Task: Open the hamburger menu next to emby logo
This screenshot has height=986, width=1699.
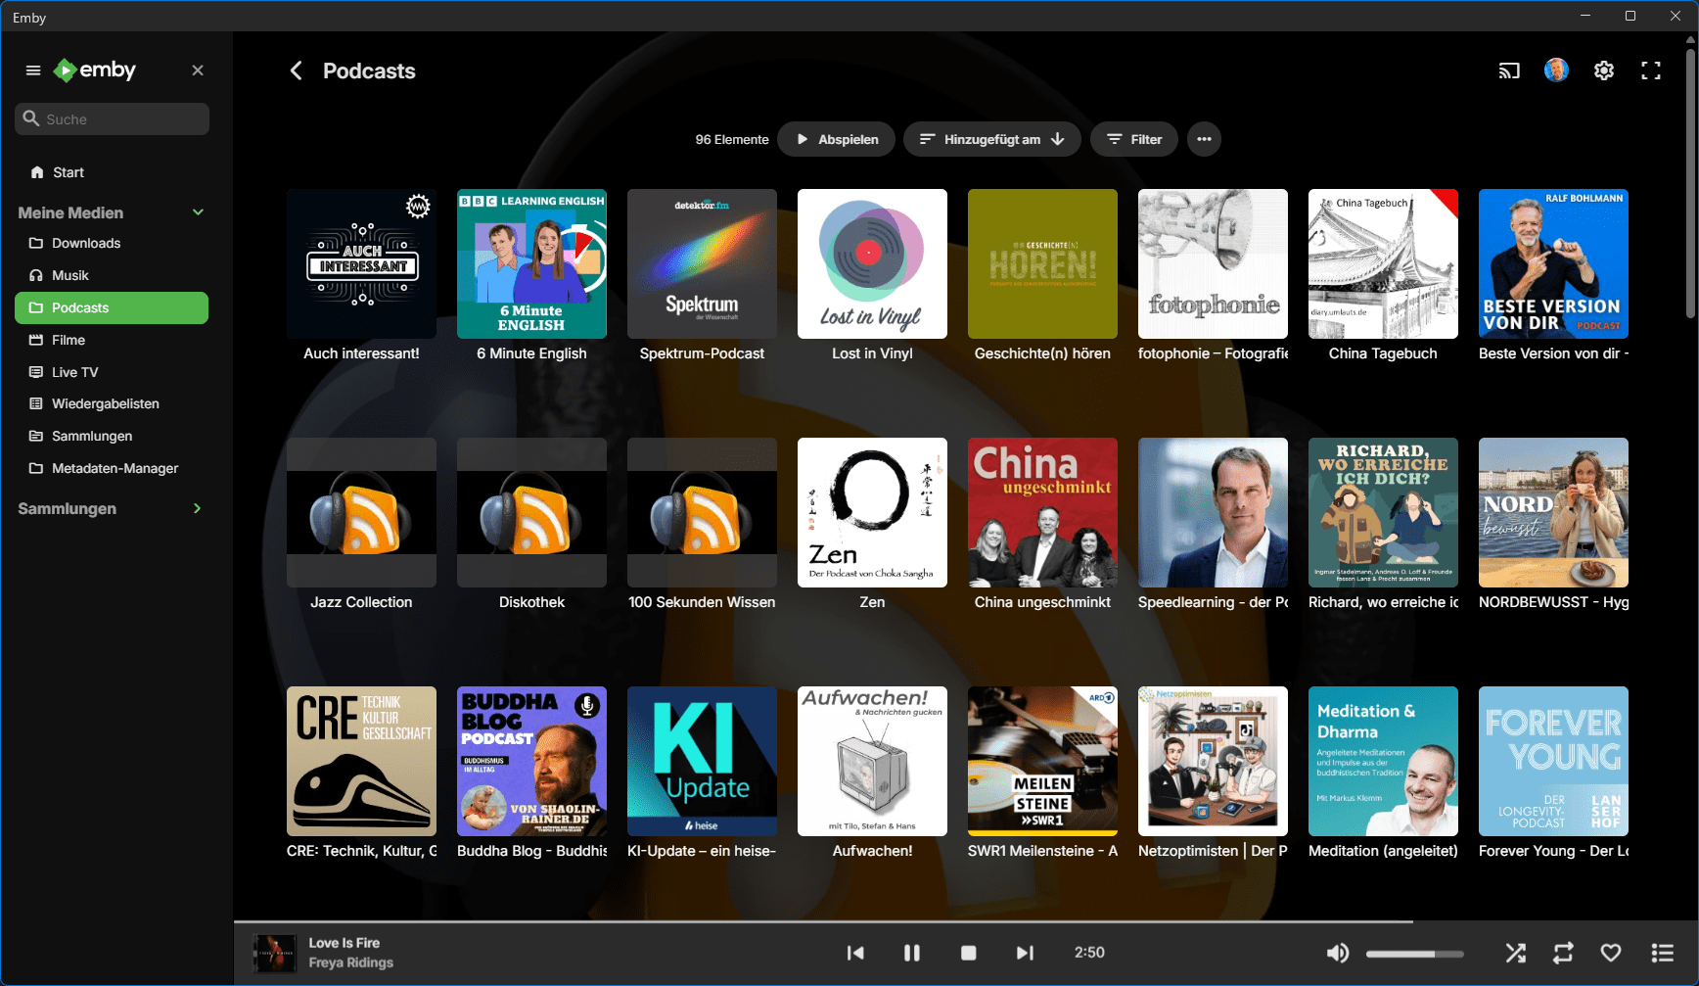Action: [x=33, y=70]
